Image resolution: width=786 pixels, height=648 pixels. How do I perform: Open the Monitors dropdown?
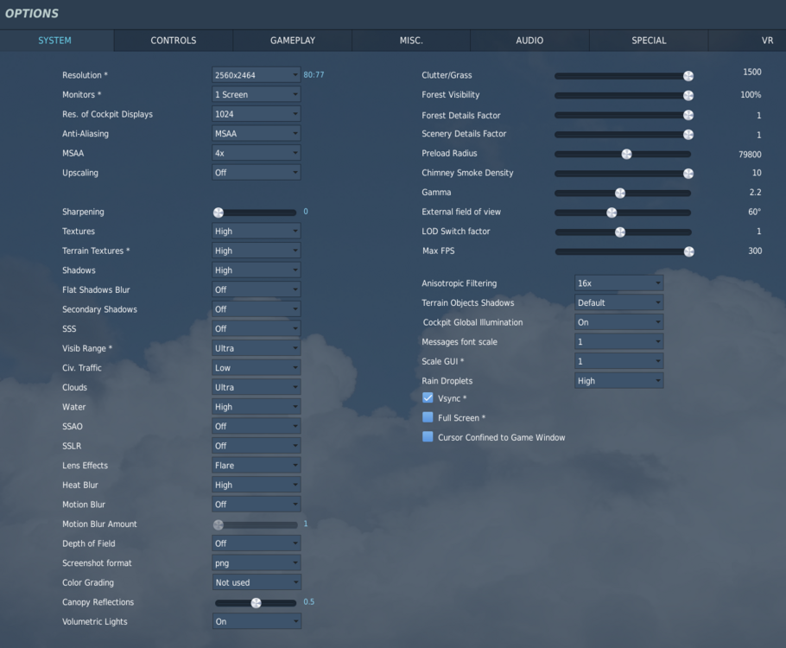[257, 94]
